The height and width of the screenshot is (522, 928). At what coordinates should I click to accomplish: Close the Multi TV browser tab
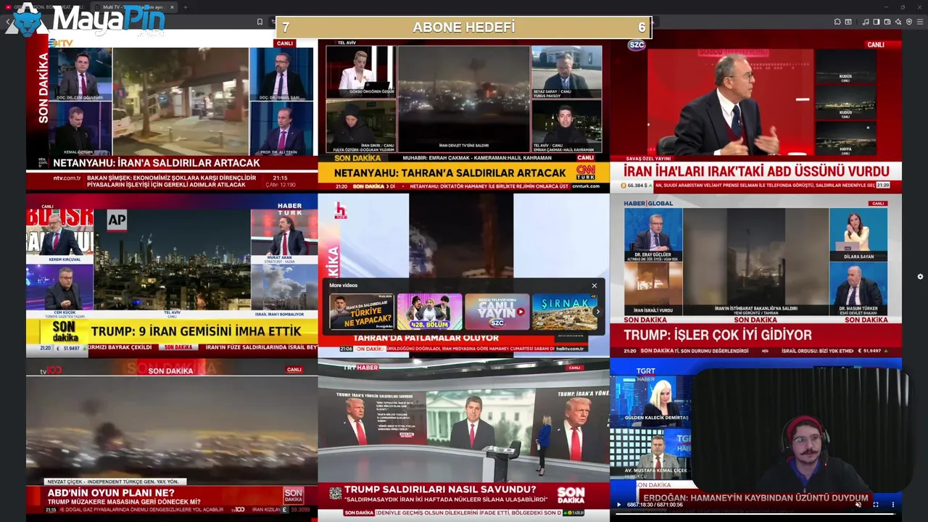click(173, 7)
